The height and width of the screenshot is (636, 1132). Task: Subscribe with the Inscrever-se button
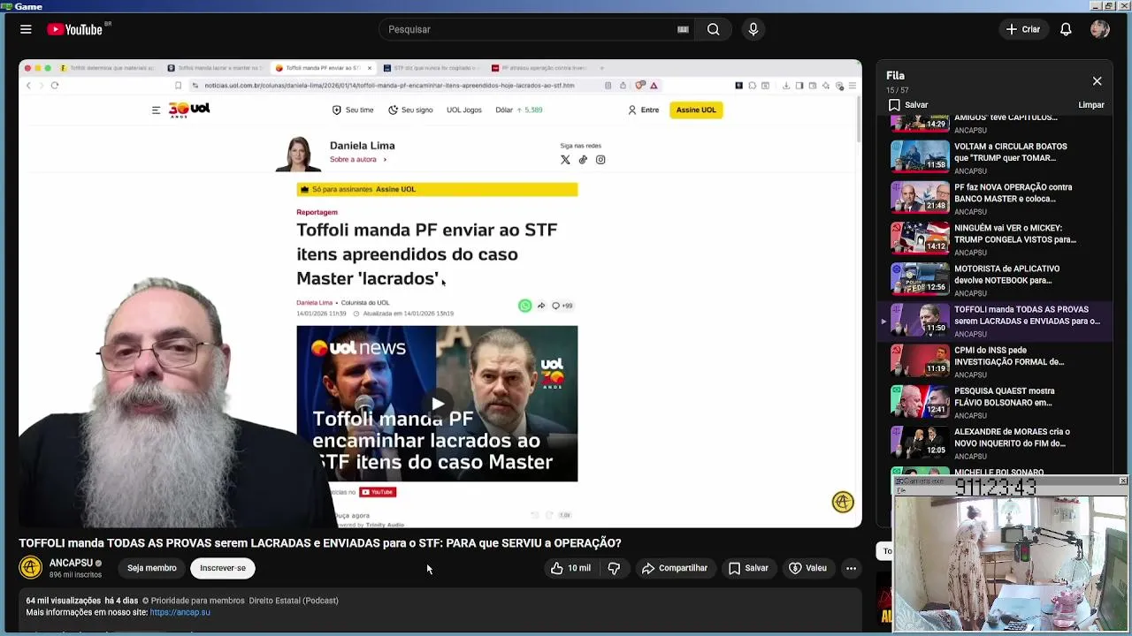tap(223, 568)
